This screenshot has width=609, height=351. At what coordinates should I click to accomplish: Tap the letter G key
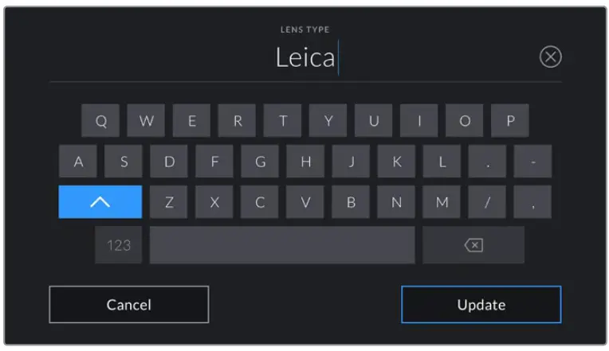[x=260, y=162]
